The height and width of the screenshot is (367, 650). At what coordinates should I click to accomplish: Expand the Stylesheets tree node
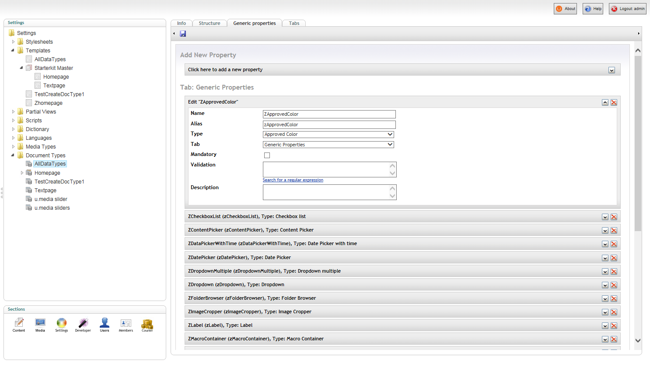(13, 42)
